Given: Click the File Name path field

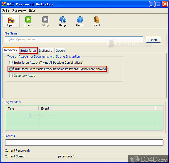Looking at the screenshot, I should tap(74, 39).
